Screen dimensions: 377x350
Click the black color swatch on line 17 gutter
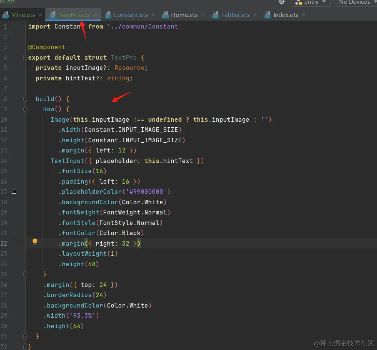point(14,192)
